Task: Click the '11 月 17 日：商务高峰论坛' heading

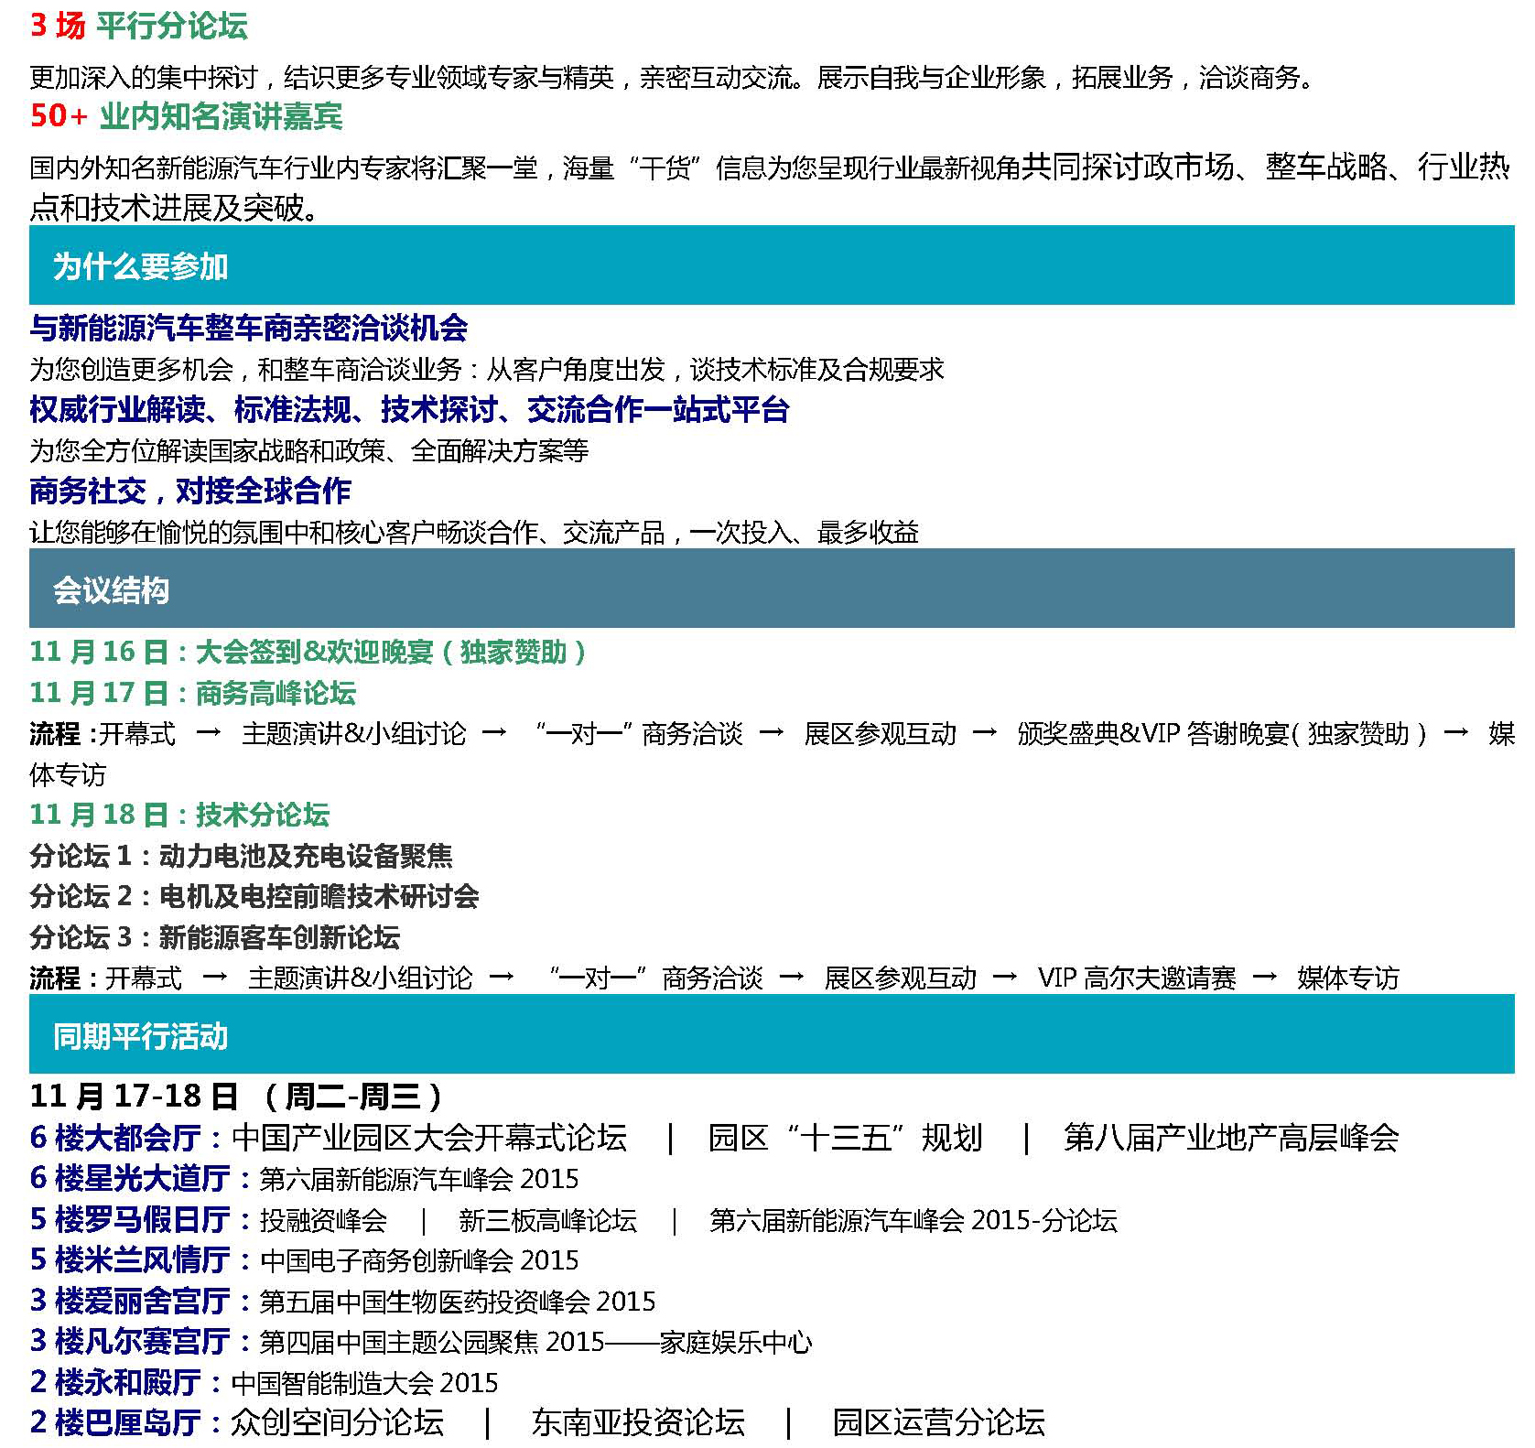Action: point(192,693)
